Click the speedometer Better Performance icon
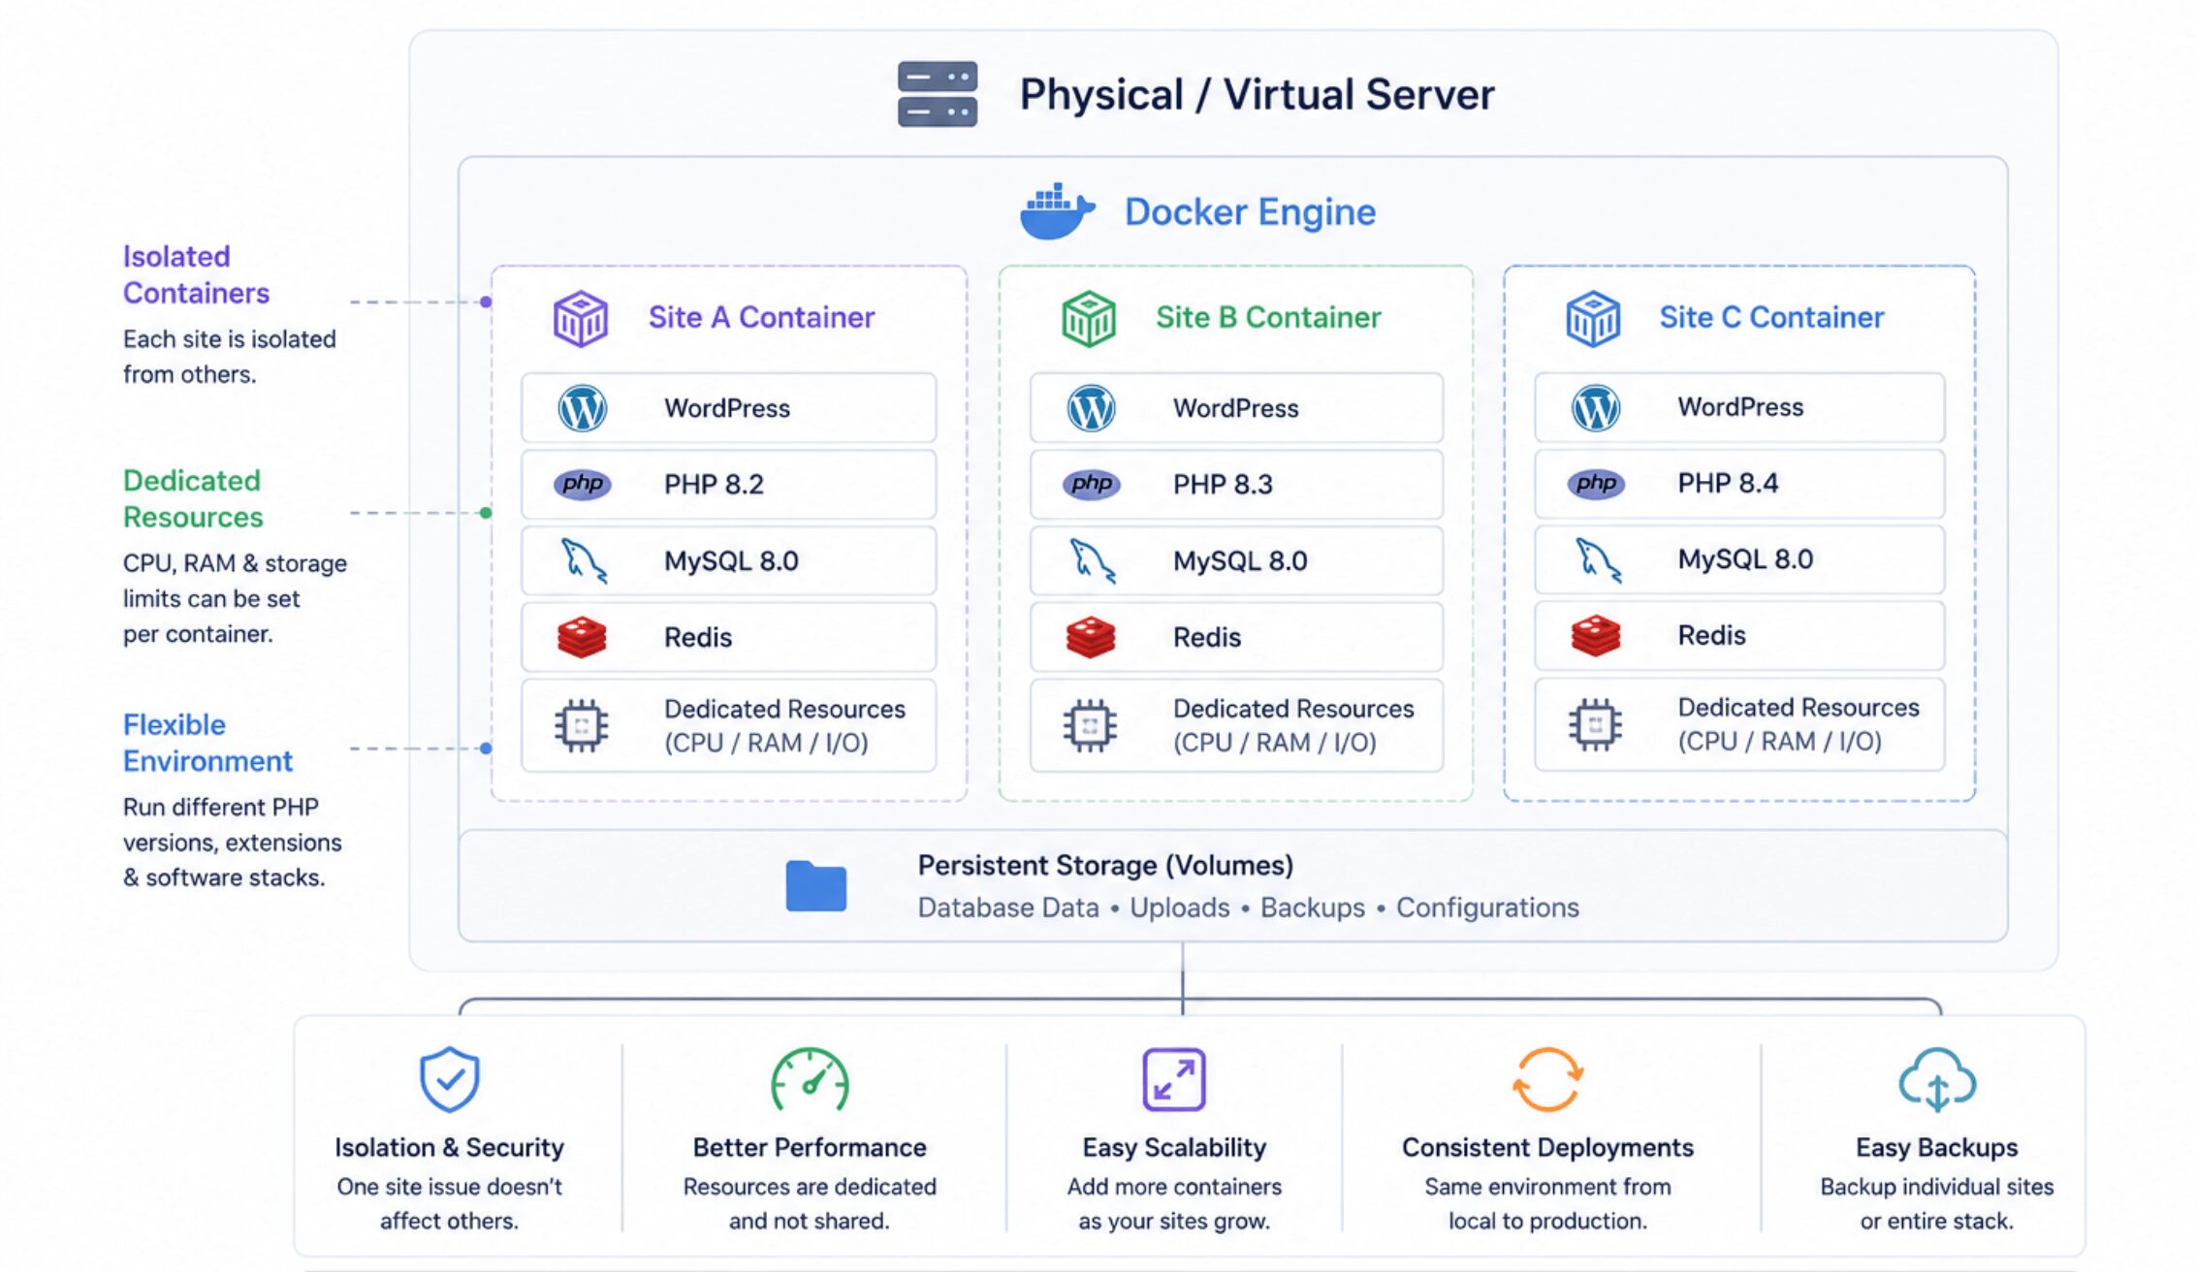This screenshot has height=1272, width=2197. 810,1079
